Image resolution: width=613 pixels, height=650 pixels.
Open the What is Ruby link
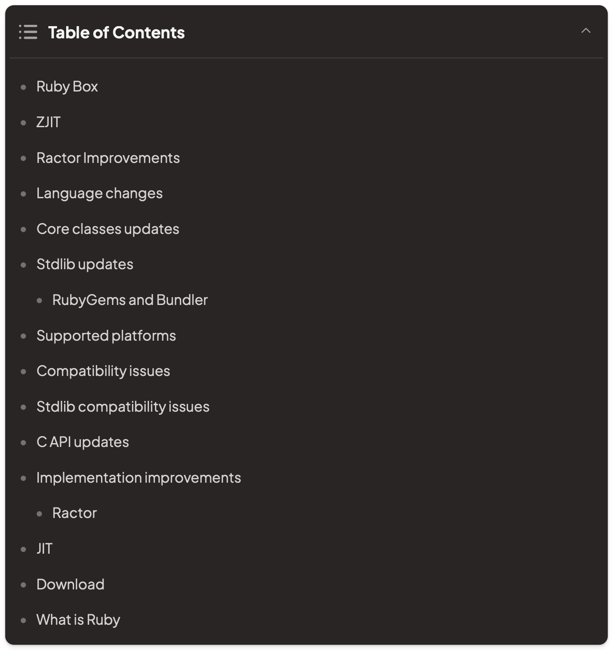tap(78, 620)
